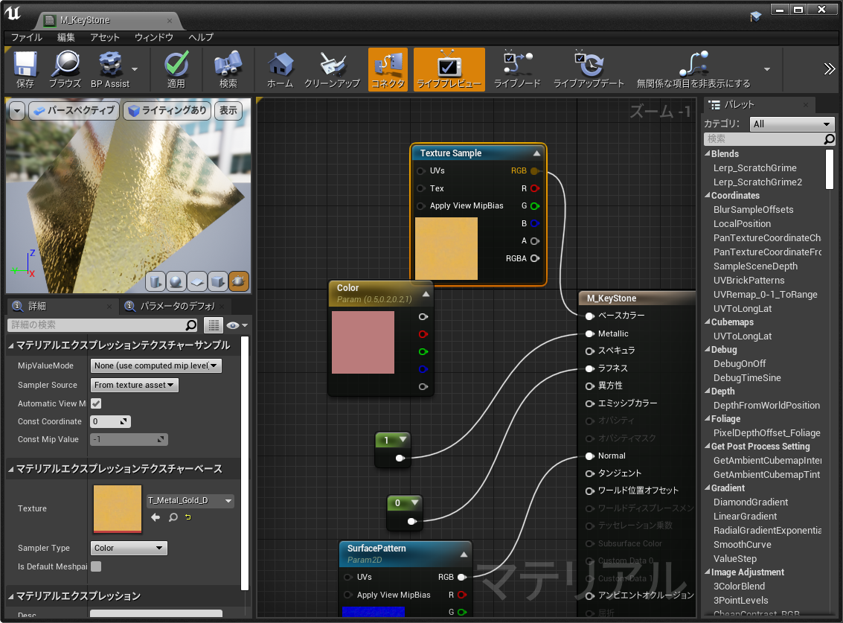This screenshot has width=843, height=623.
Task: Open details view options eye dropdown
Action: pyautogui.click(x=237, y=325)
